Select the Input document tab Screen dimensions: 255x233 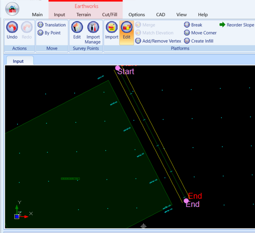(20, 61)
